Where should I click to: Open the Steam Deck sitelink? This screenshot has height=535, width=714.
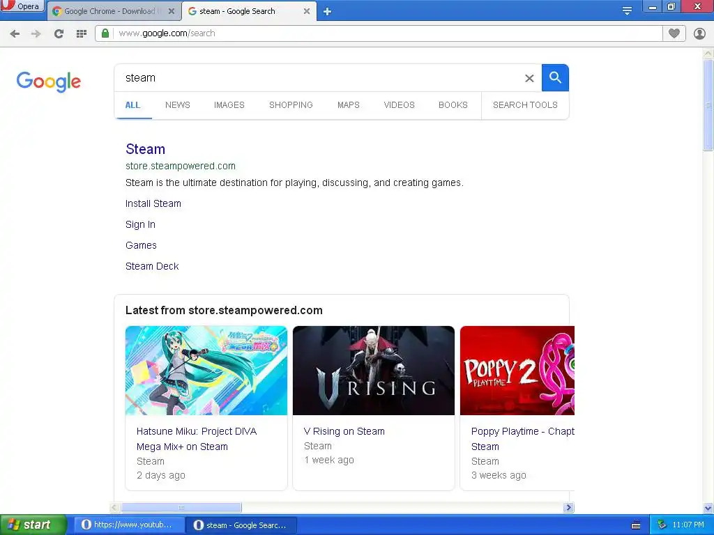click(x=152, y=266)
